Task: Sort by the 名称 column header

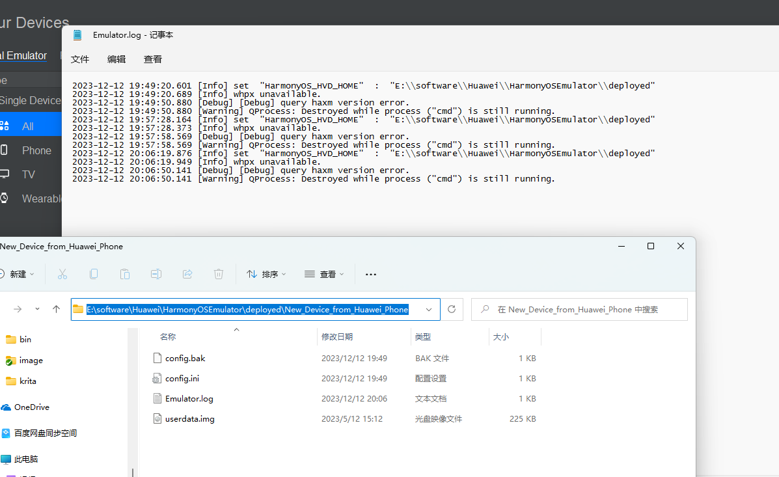Action: (x=168, y=337)
